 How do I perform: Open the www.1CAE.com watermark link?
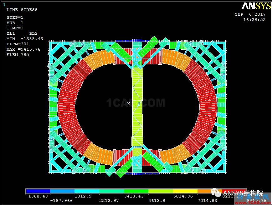pos(252,203)
